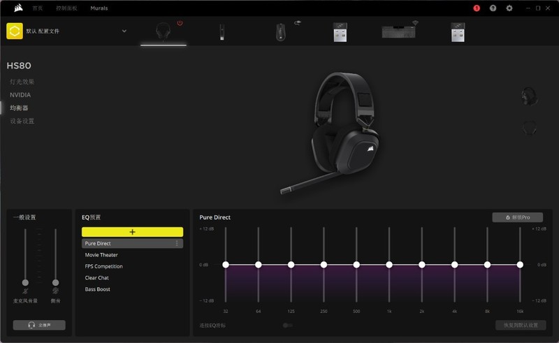Click the 125 Hz EQ band handle
The width and height of the screenshot is (559, 343).
pyautogui.click(x=291, y=265)
